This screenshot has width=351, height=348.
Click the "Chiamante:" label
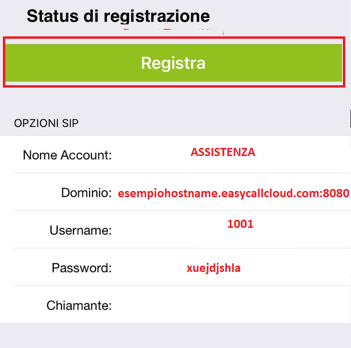point(79,305)
